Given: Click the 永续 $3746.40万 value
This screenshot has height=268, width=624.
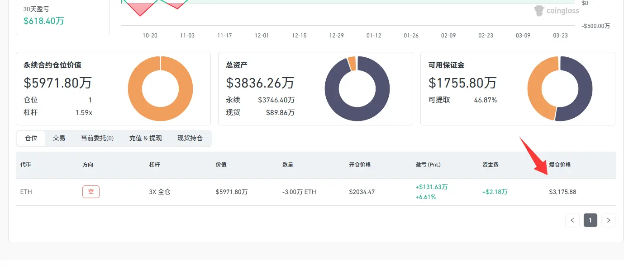Looking at the screenshot, I should pos(276,100).
